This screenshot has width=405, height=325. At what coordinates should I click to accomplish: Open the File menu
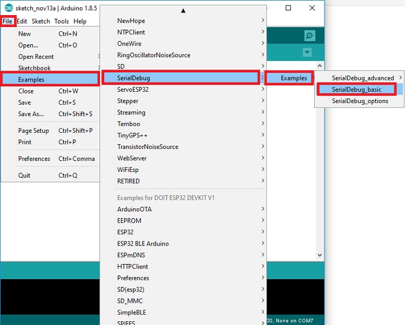coord(8,21)
